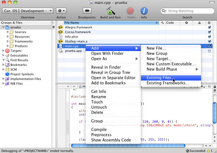The image size is (217, 153).
Task: Open Project Symbols cube item
Action: [22, 74]
